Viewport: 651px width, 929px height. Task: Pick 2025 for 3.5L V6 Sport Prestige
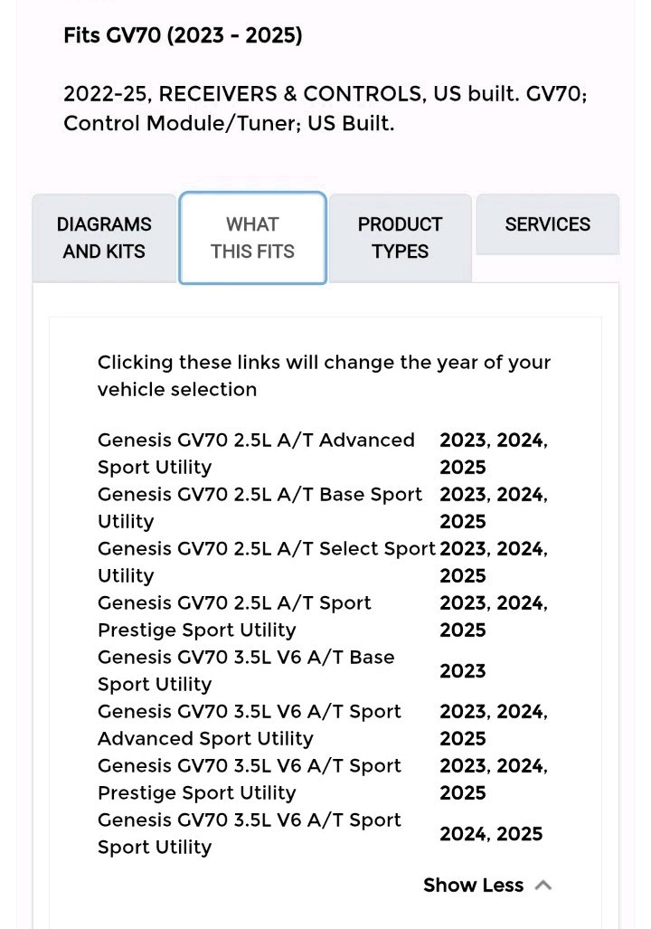coord(463,793)
